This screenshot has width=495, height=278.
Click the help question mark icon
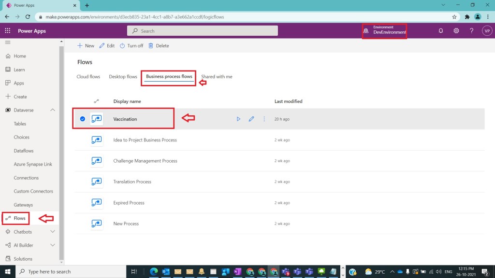[472, 31]
